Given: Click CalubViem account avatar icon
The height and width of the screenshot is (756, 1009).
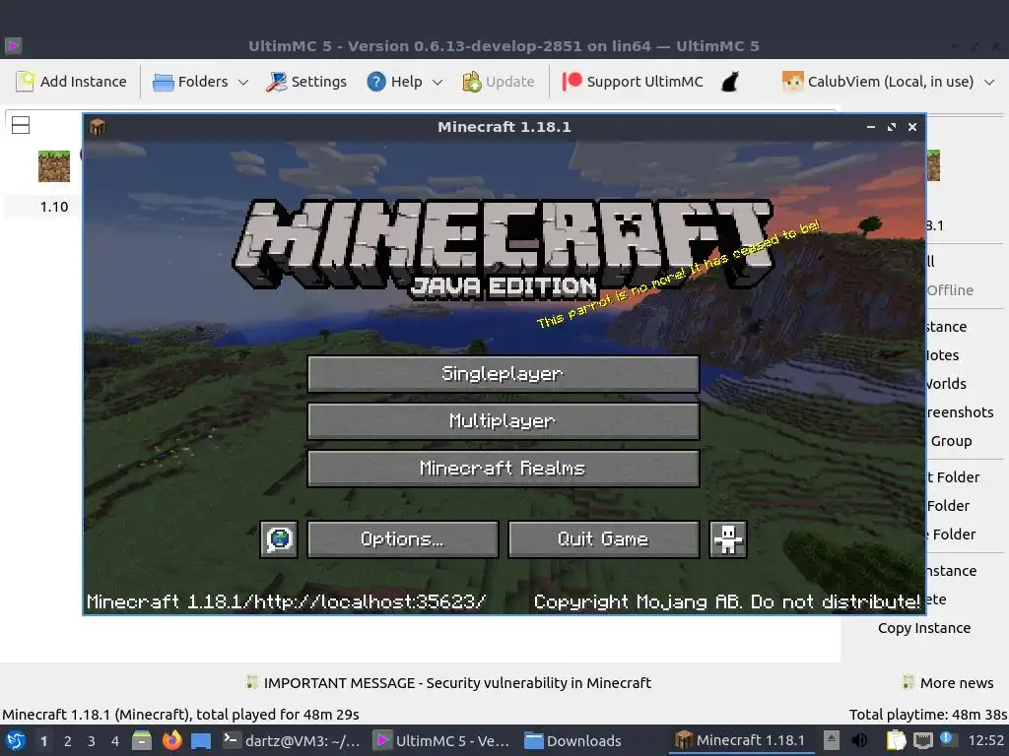Looking at the screenshot, I should (x=793, y=82).
